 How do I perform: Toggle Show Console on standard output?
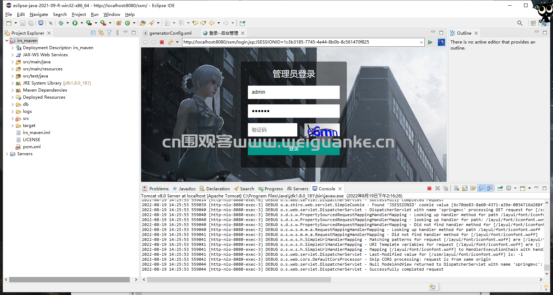coord(481,188)
